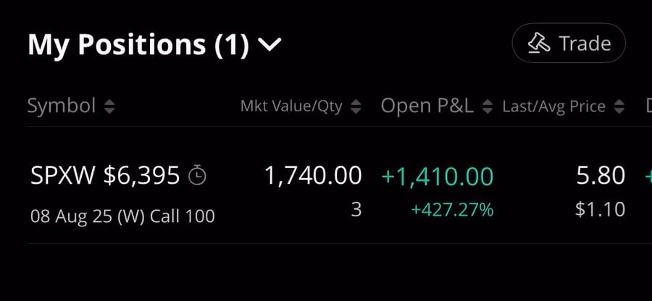Image resolution: width=652 pixels, height=301 pixels.
Task: Click the sort arrows beside Mkt Value/Qty
Action: 356,107
